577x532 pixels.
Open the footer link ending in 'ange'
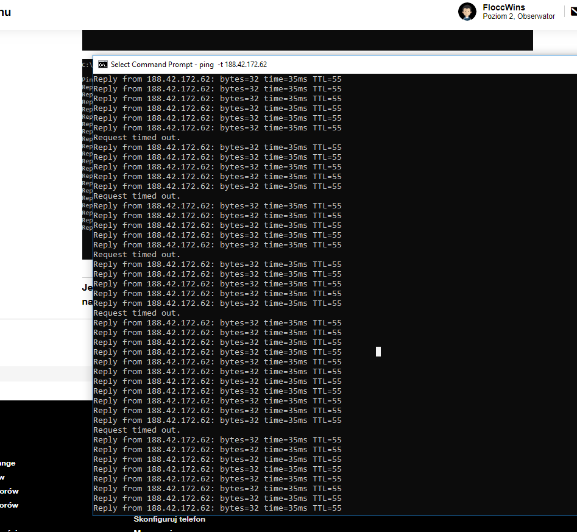pyautogui.click(x=8, y=463)
